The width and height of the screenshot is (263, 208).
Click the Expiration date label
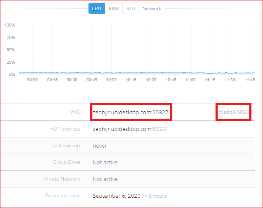point(62,196)
